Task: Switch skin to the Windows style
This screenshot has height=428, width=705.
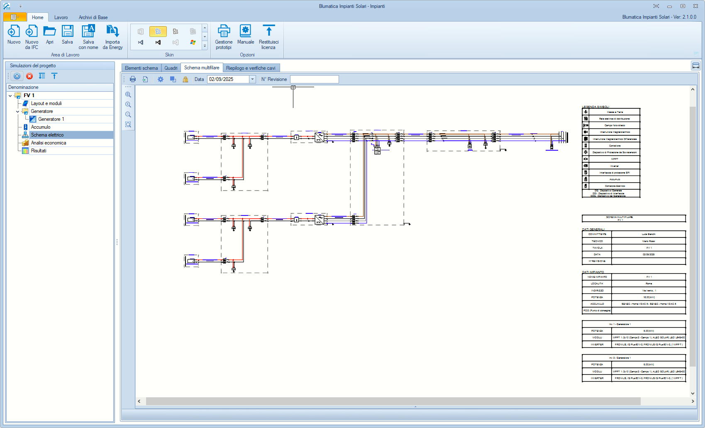Action: tap(193, 42)
